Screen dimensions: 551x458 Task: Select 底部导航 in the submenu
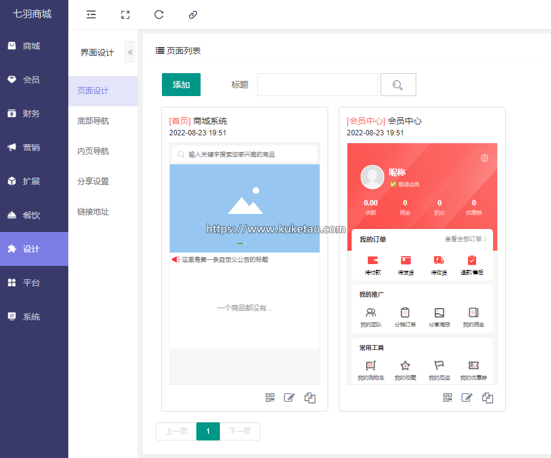pyautogui.click(x=93, y=121)
